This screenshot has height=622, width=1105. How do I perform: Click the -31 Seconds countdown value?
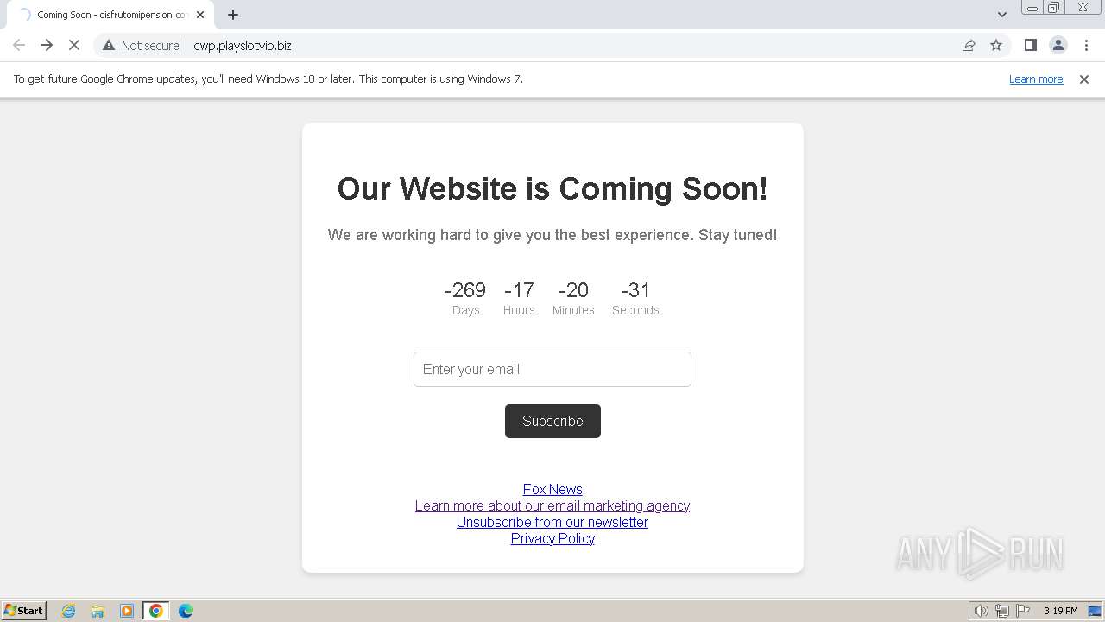coord(635,290)
